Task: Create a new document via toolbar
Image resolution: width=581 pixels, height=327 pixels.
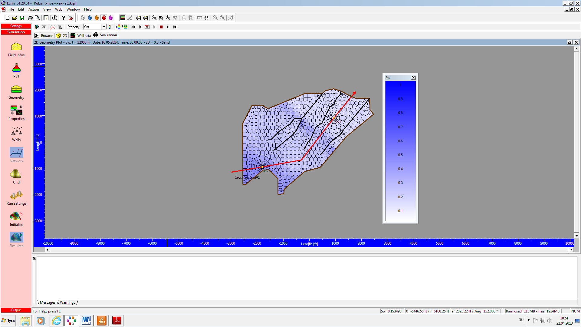Action: 8,18
